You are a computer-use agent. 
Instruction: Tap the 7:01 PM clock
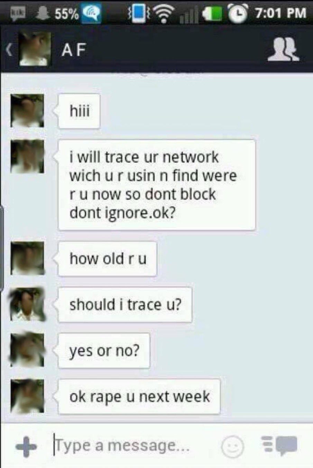coord(281,13)
